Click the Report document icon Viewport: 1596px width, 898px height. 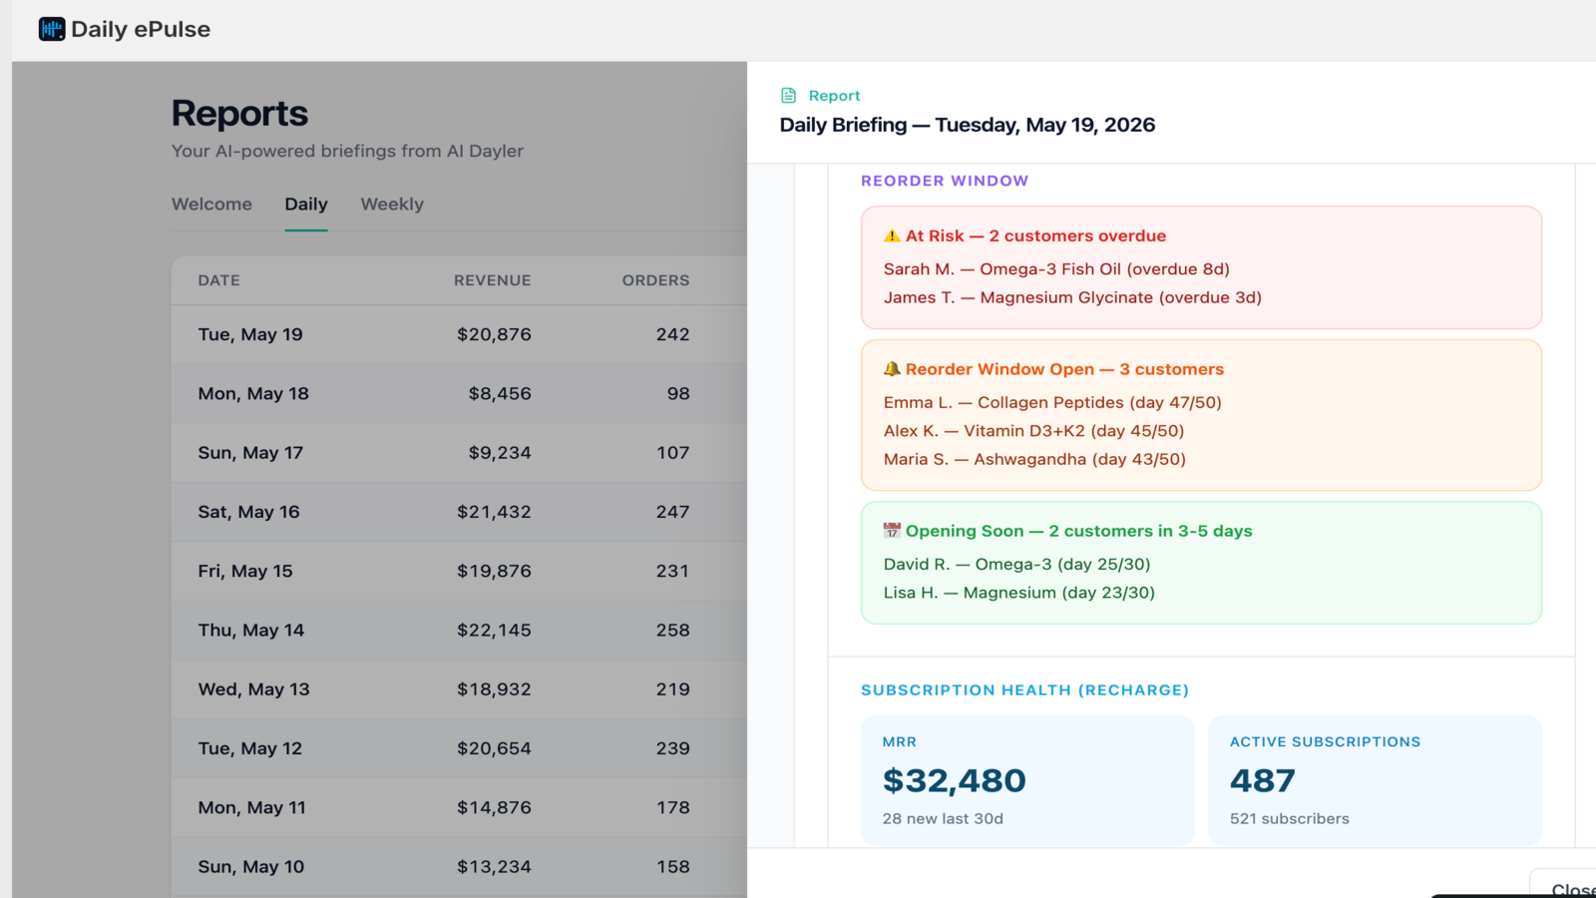click(789, 96)
